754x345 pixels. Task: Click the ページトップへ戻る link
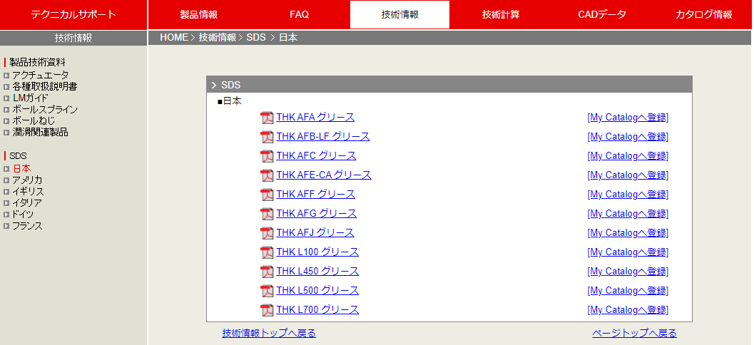[x=634, y=333]
